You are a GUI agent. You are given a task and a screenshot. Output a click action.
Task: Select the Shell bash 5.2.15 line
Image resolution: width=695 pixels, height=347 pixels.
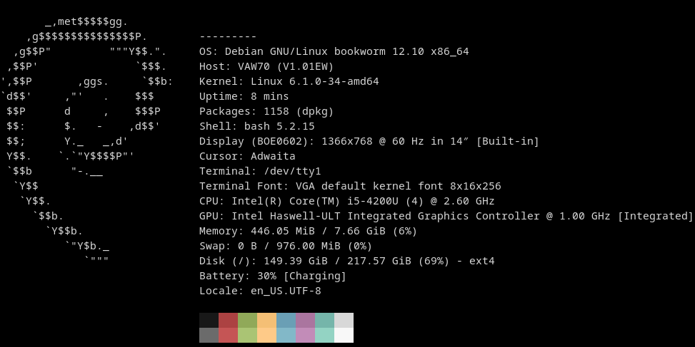(x=256, y=126)
